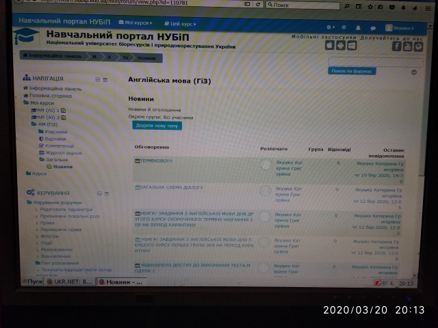Open the Мої курси dropdown in top bar

pyautogui.click(x=136, y=23)
